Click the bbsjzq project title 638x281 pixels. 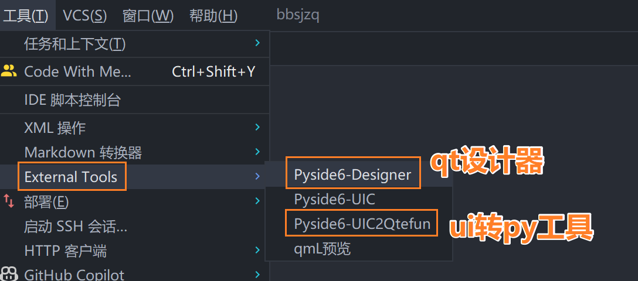298,16
